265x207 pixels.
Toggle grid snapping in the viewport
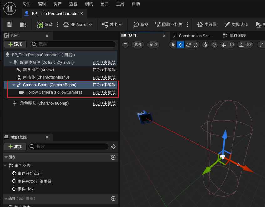pos(224,45)
